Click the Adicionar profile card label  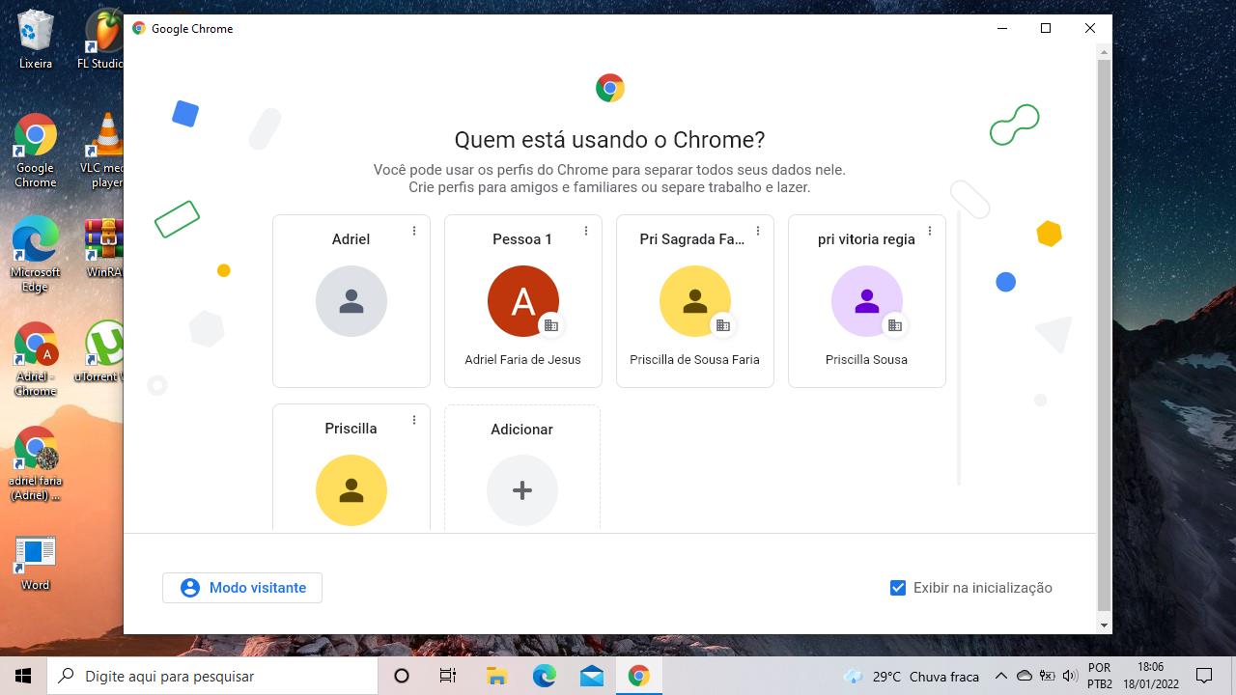click(521, 430)
